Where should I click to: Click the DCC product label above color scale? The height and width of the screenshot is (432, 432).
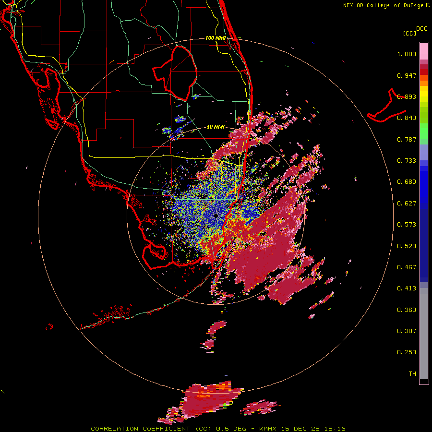421,29
